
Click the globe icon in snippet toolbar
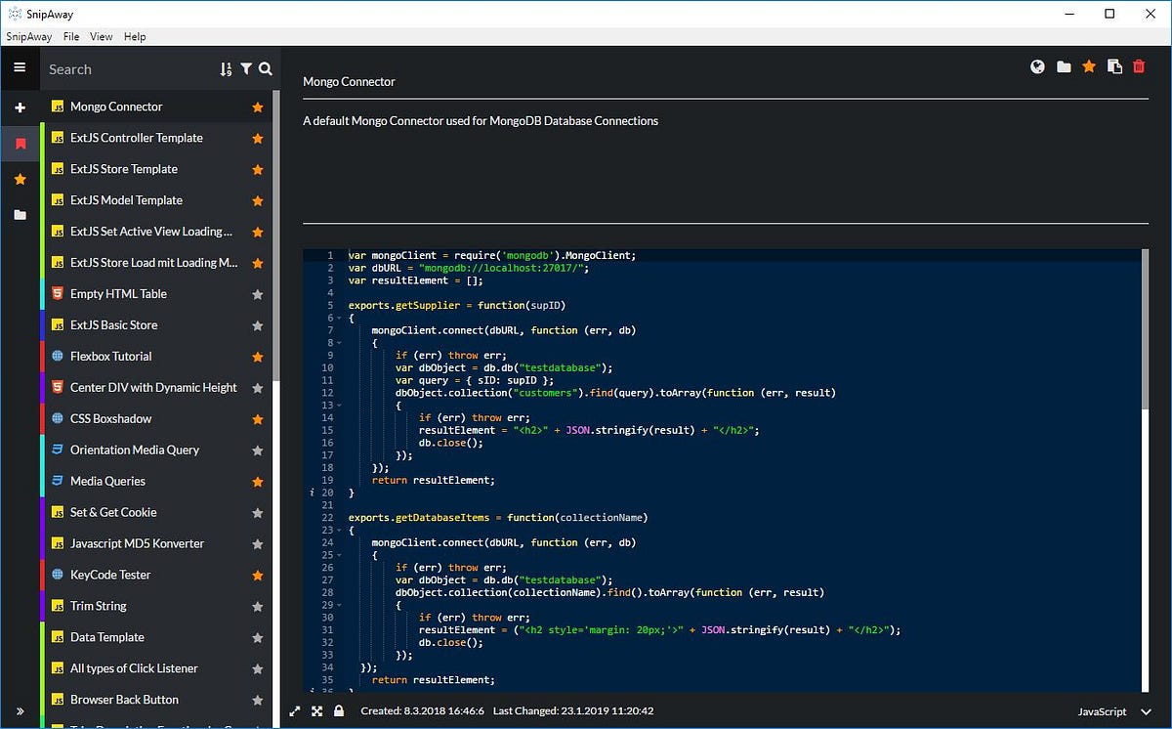[1037, 66]
